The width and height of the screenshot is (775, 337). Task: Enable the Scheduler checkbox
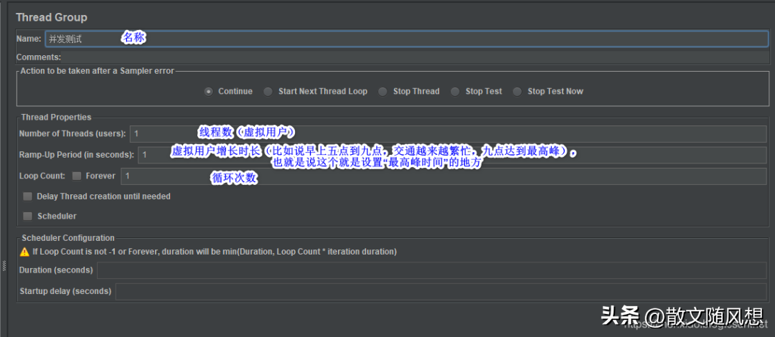27,216
